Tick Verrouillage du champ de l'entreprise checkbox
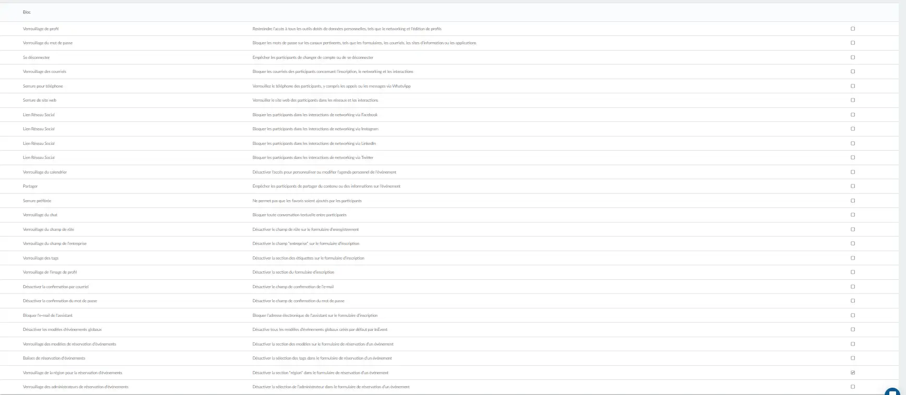Screen dimensions: 906x395 (853, 243)
